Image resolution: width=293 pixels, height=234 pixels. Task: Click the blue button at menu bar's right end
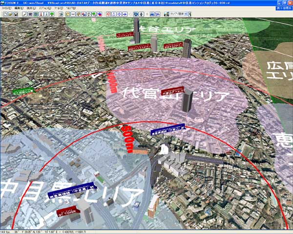point(284,8)
